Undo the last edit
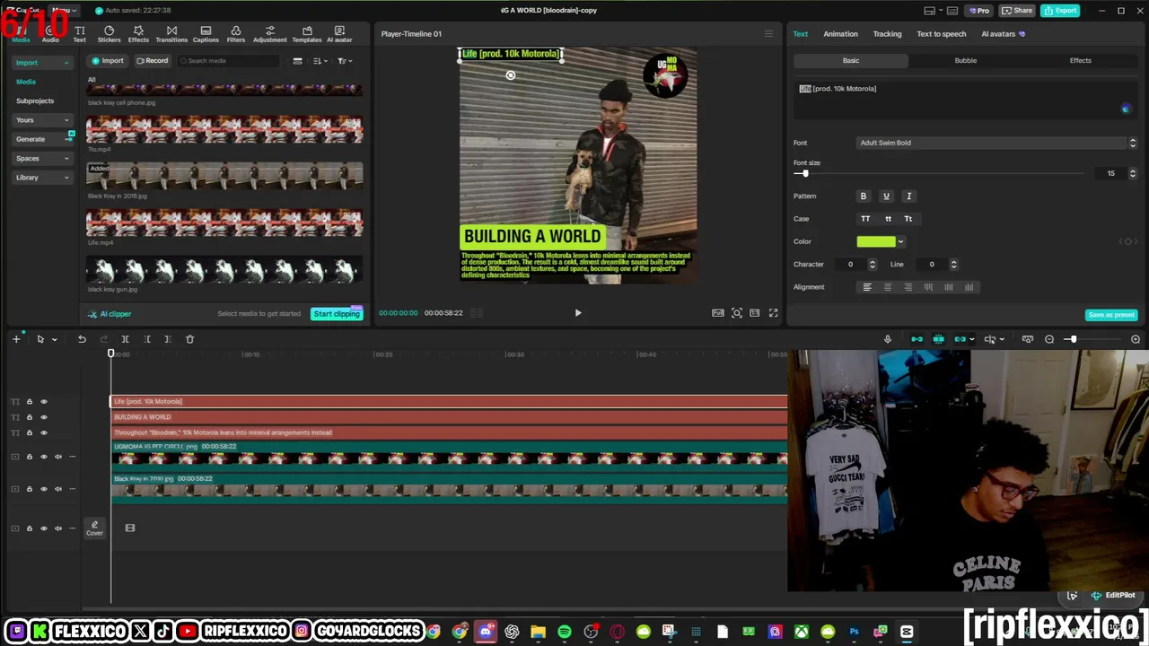The height and width of the screenshot is (646, 1149). point(82,339)
